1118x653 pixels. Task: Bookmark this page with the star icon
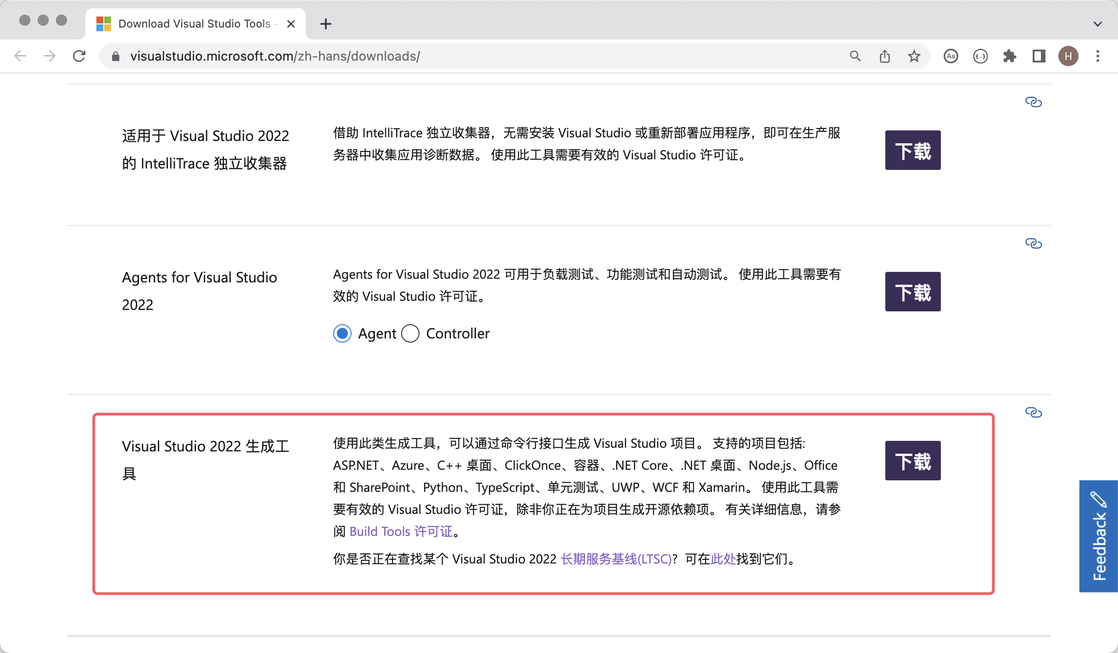(914, 56)
